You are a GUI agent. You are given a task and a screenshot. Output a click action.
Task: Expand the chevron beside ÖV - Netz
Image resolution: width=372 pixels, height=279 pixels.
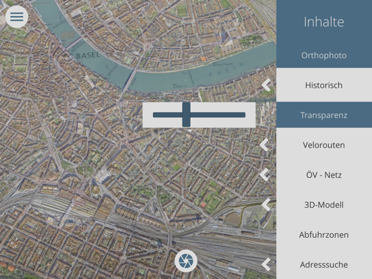[x=264, y=175]
